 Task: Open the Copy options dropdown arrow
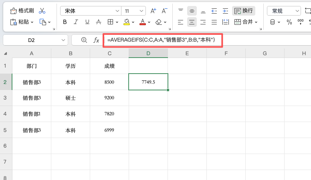(x=49, y=22)
